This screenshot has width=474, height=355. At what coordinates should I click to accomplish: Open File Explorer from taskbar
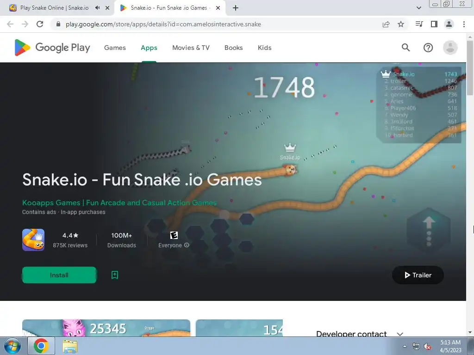[x=70, y=346]
